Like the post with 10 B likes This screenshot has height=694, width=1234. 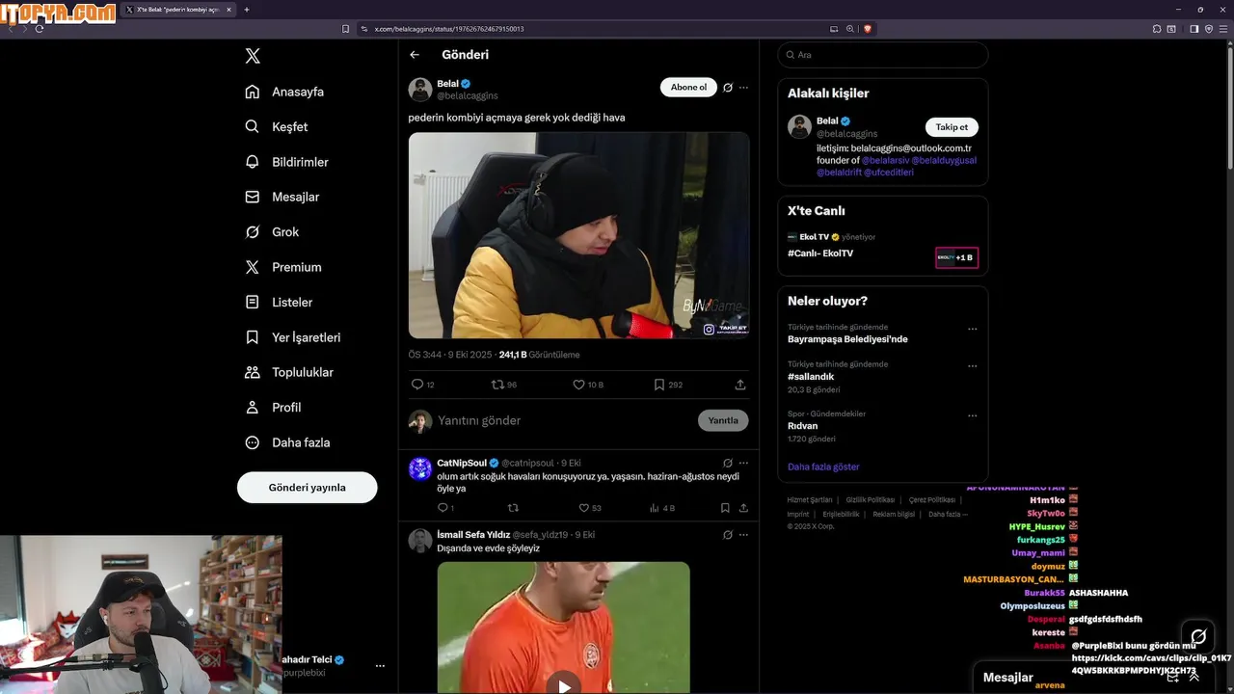click(578, 385)
